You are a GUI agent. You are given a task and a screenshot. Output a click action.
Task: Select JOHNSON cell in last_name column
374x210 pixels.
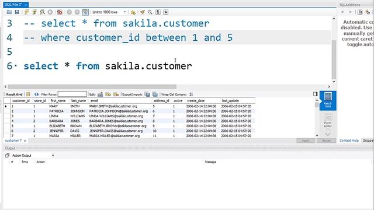coord(78,111)
